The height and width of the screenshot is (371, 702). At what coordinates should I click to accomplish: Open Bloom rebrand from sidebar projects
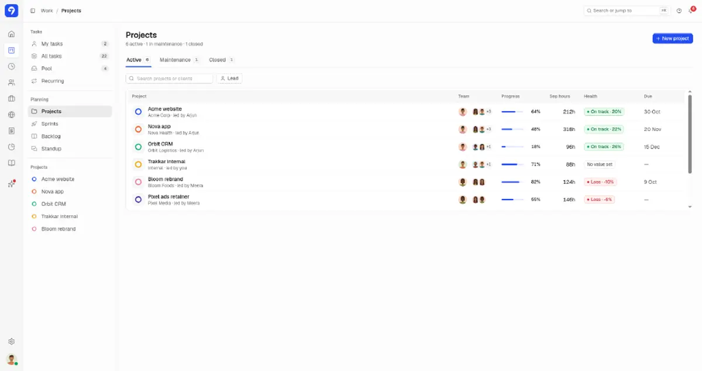coord(70,229)
